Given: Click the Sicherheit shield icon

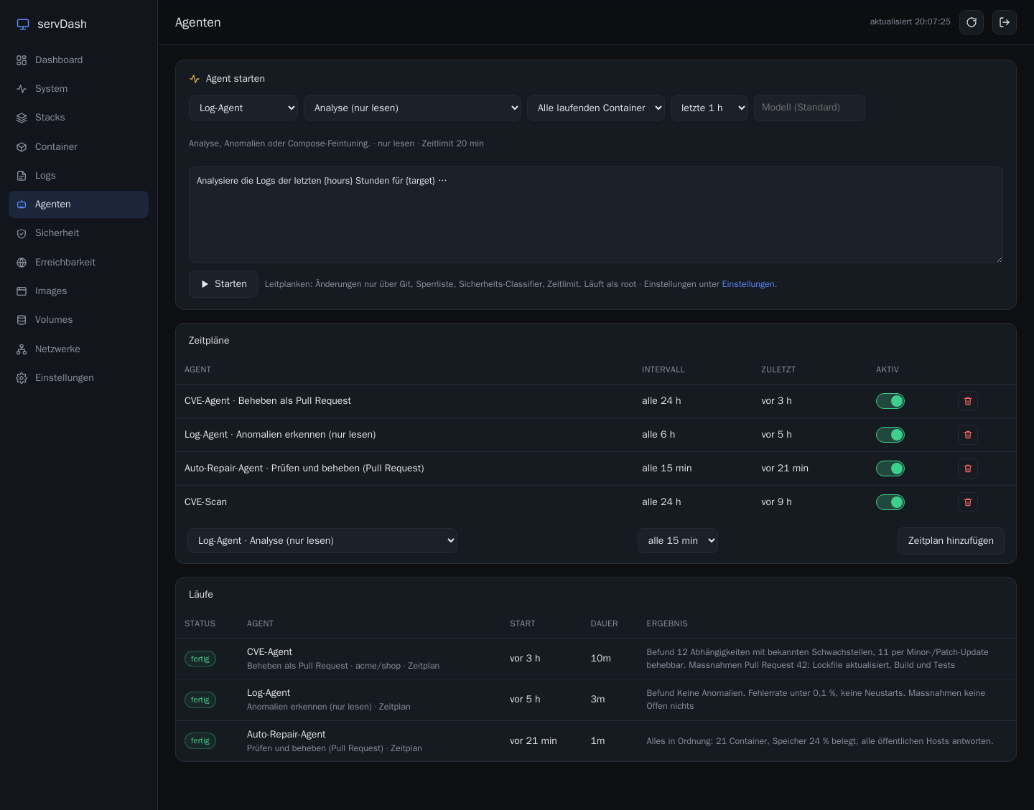Looking at the screenshot, I should [22, 233].
